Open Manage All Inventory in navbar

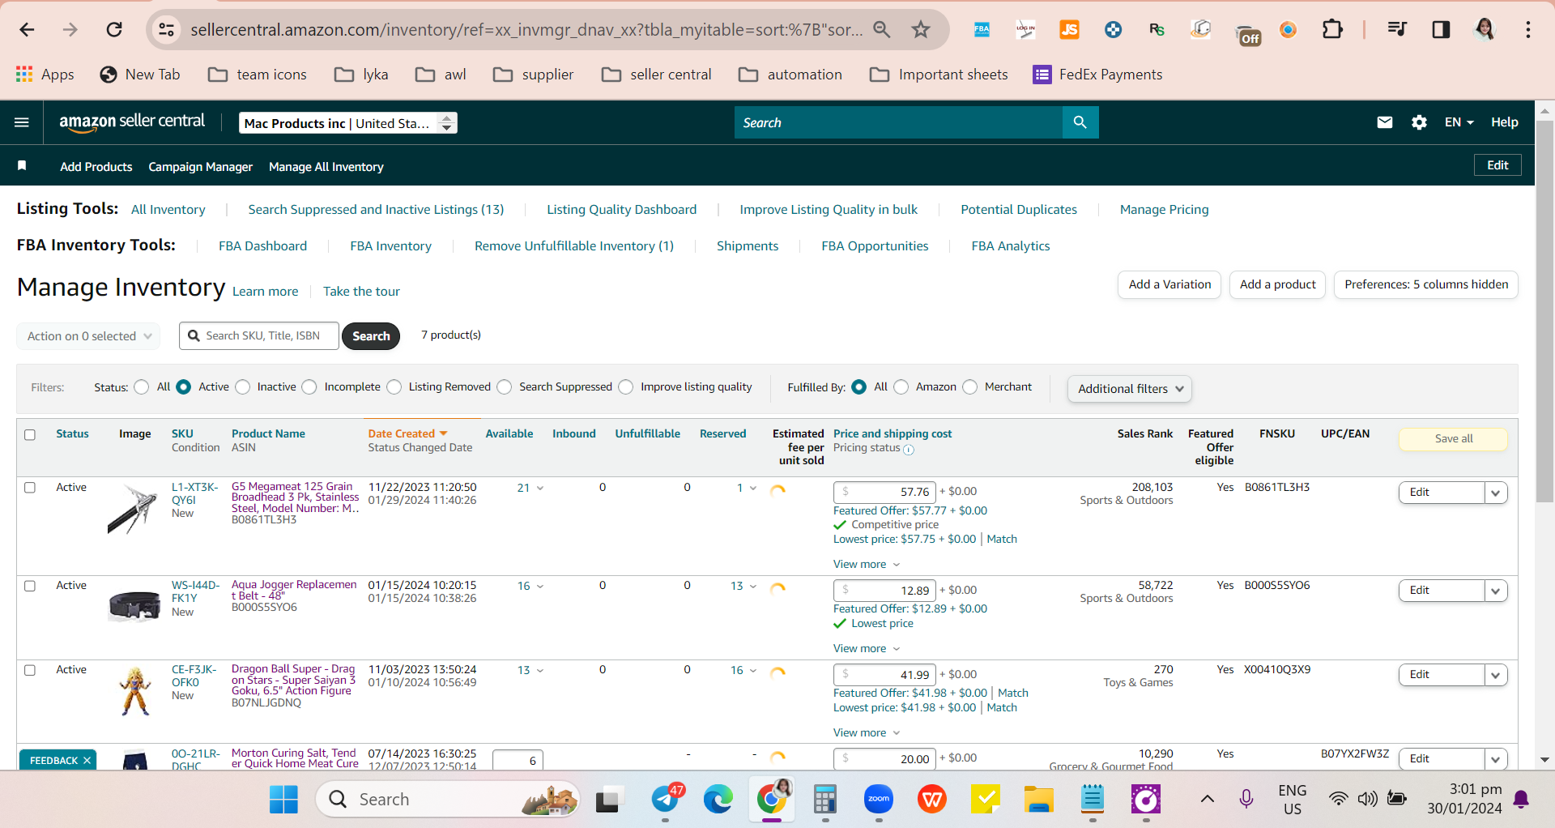pyautogui.click(x=326, y=167)
